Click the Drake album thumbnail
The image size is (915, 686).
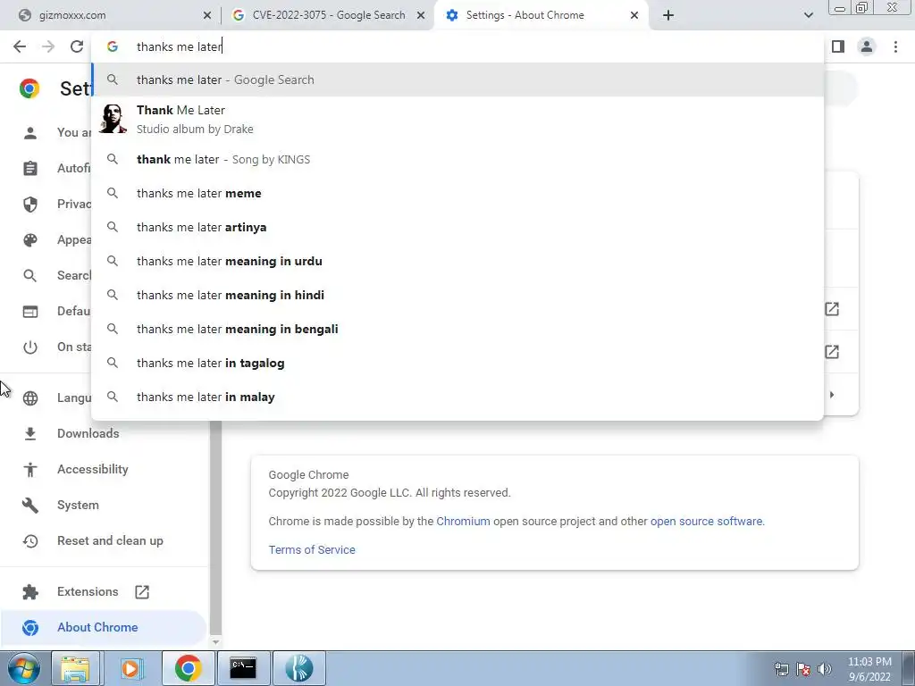[x=113, y=119]
